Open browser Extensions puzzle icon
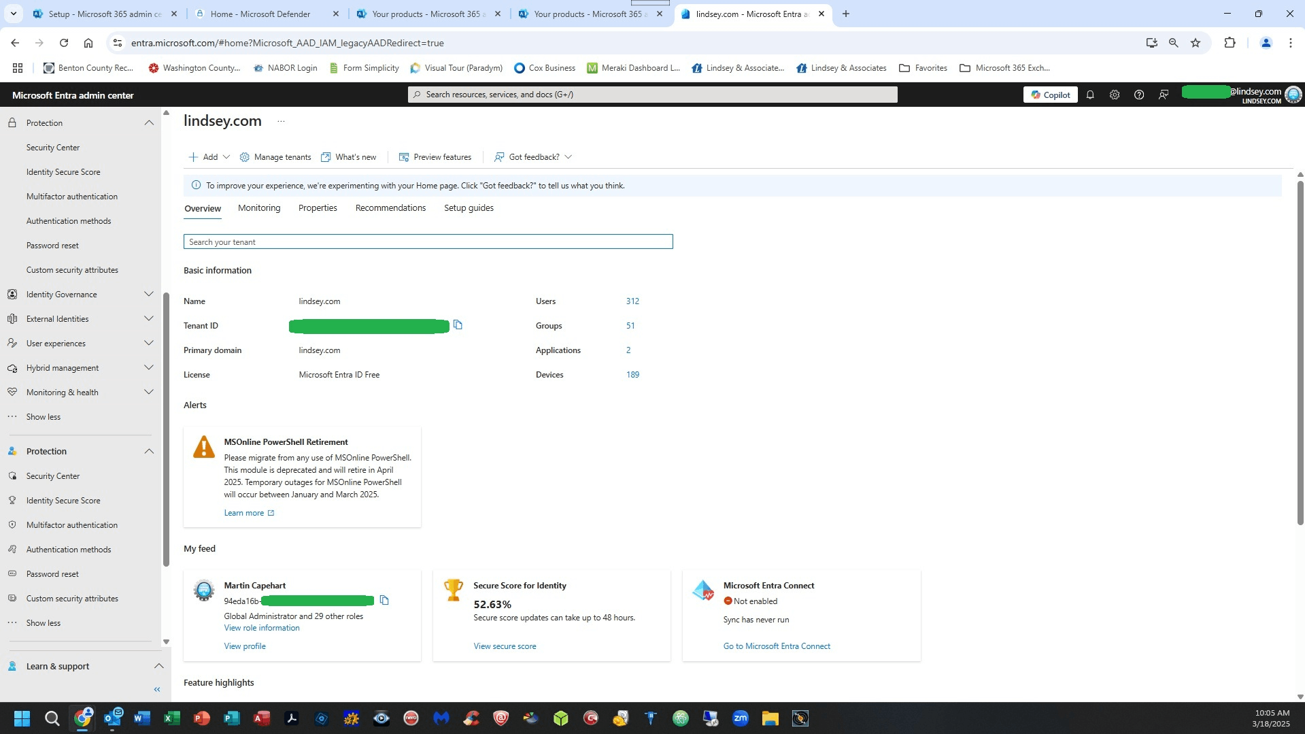The height and width of the screenshot is (734, 1305). pyautogui.click(x=1230, y=43)
